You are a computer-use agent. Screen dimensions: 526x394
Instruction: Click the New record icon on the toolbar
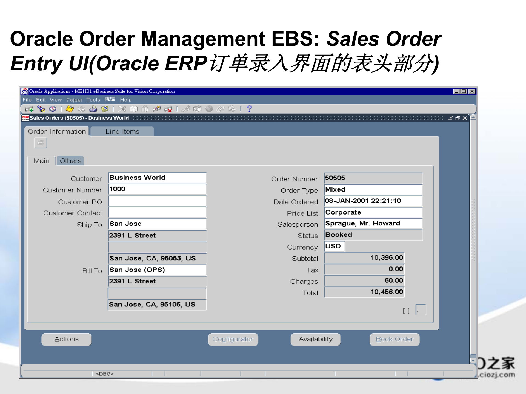click(29, 109)
